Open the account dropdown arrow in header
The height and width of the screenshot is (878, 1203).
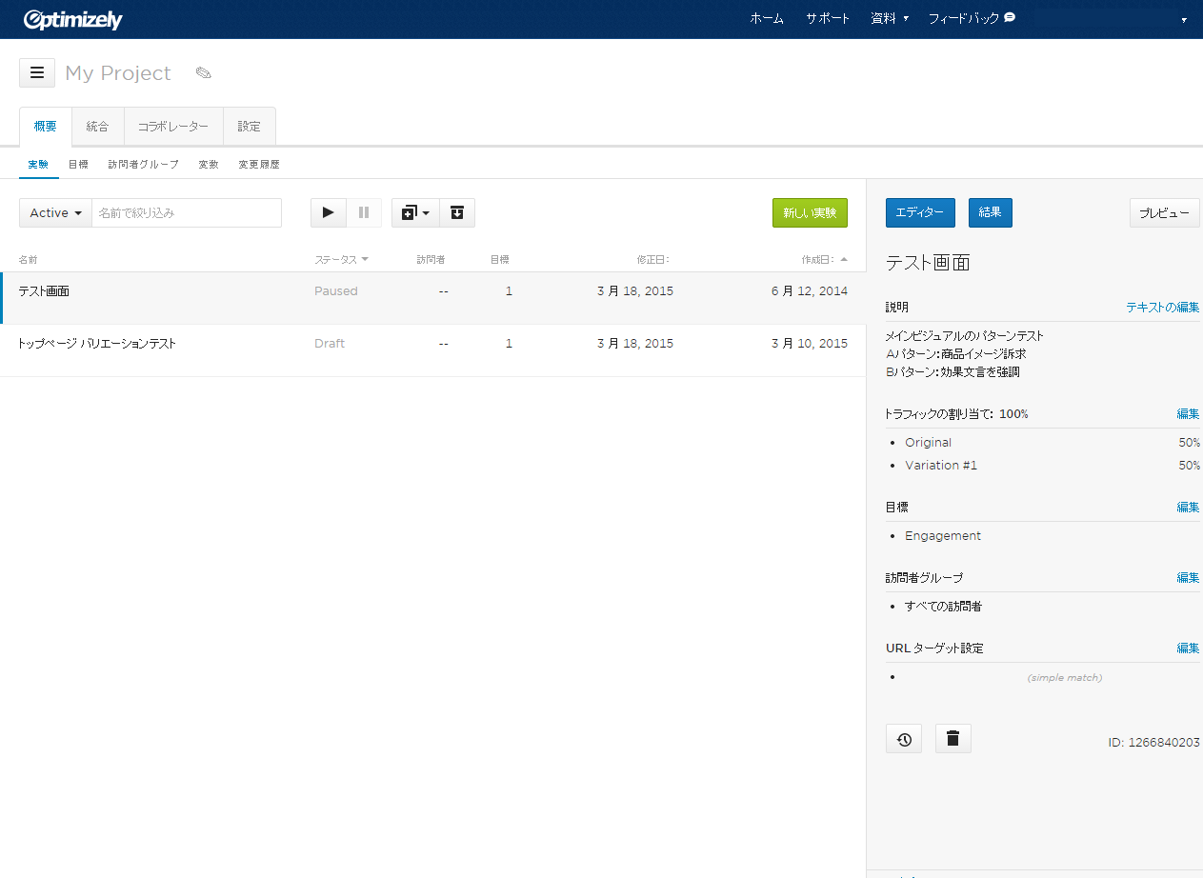(1183, 19)
